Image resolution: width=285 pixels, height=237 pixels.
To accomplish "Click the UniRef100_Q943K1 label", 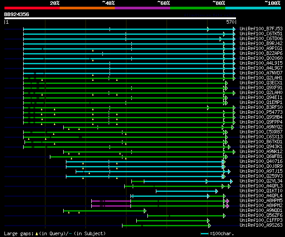I will pos(261,147).
